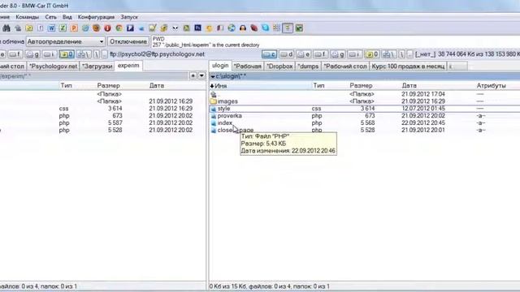This screenshot has height=292, width=520.
Task: Click the FTP address psychol2@ftp.psychologov.net text
Action: (x=157, y=54)
